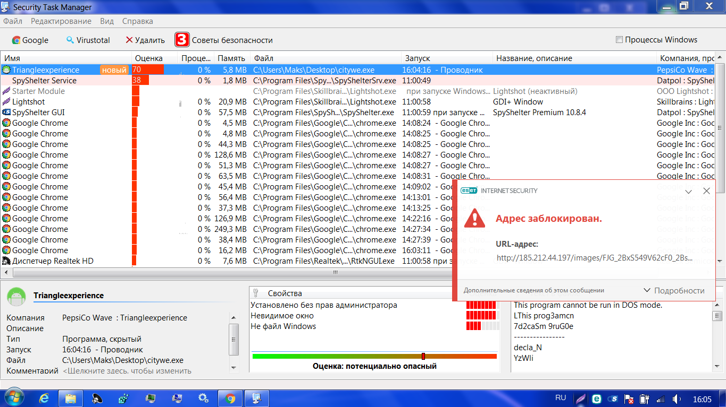Click Chrome icon of the 16,2 MB process
Viewport: 726px width, 407px height.
coord(6,250)
